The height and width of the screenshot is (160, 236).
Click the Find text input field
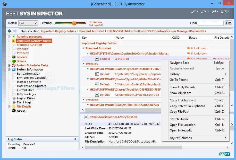click(x=211, y=23)
